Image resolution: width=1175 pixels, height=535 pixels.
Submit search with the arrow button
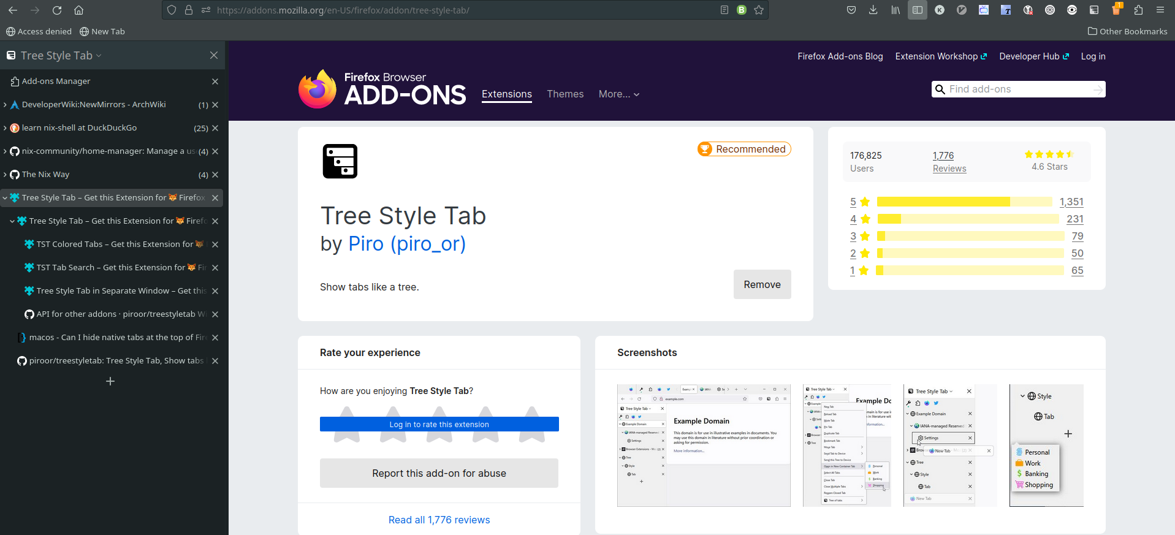click(1098, 89)
